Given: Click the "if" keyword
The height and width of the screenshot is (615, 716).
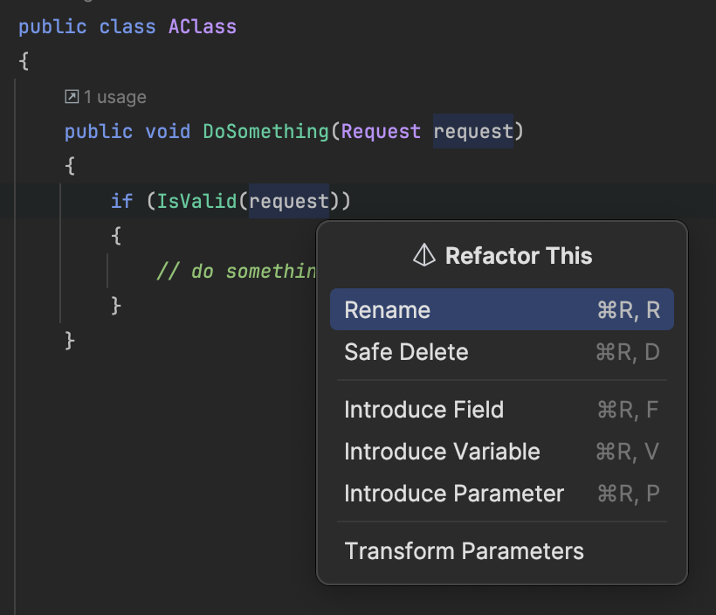Looking at the screenshot, I should tap(121, 202).
